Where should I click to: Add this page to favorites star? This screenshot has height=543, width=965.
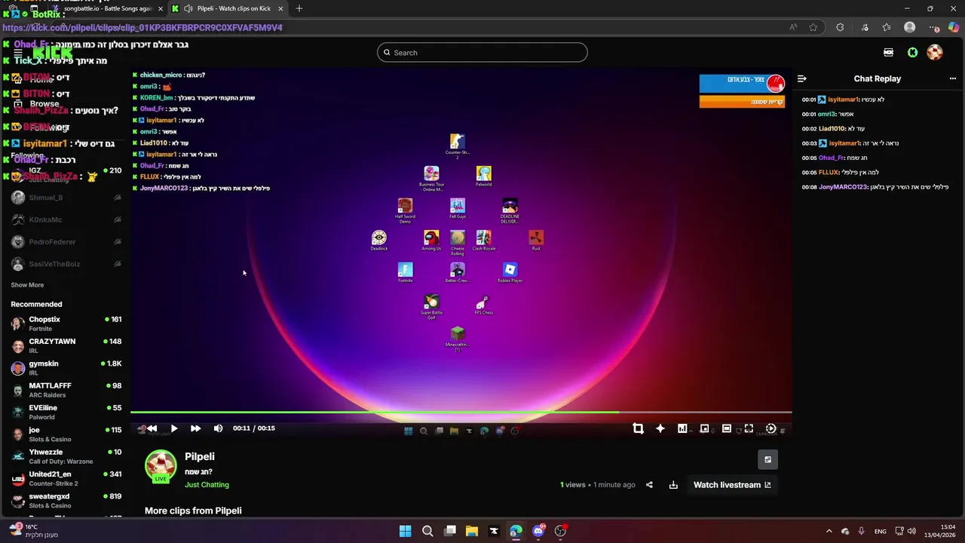tap(813, 27)
